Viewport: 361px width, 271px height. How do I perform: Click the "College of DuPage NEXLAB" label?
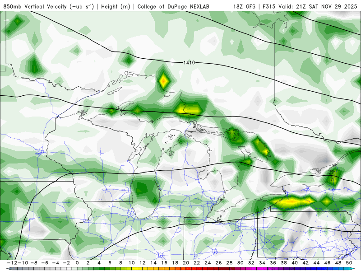point(173,6)
